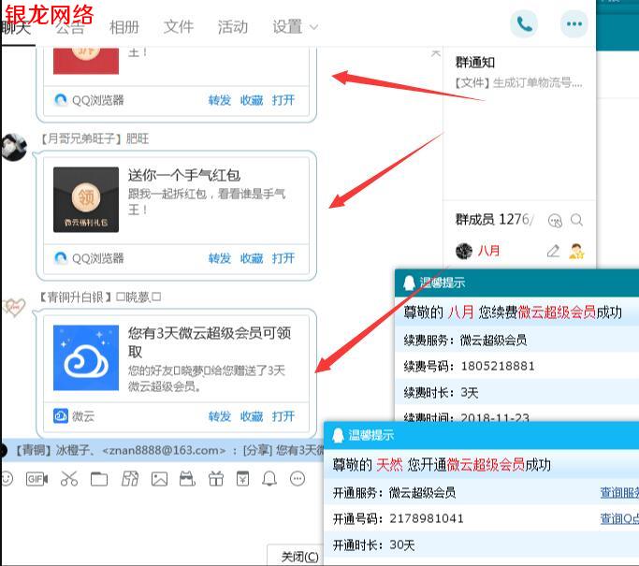Favorite the 微云超级会员 share card
Viewport: 639px width, 566px height.
252,416
